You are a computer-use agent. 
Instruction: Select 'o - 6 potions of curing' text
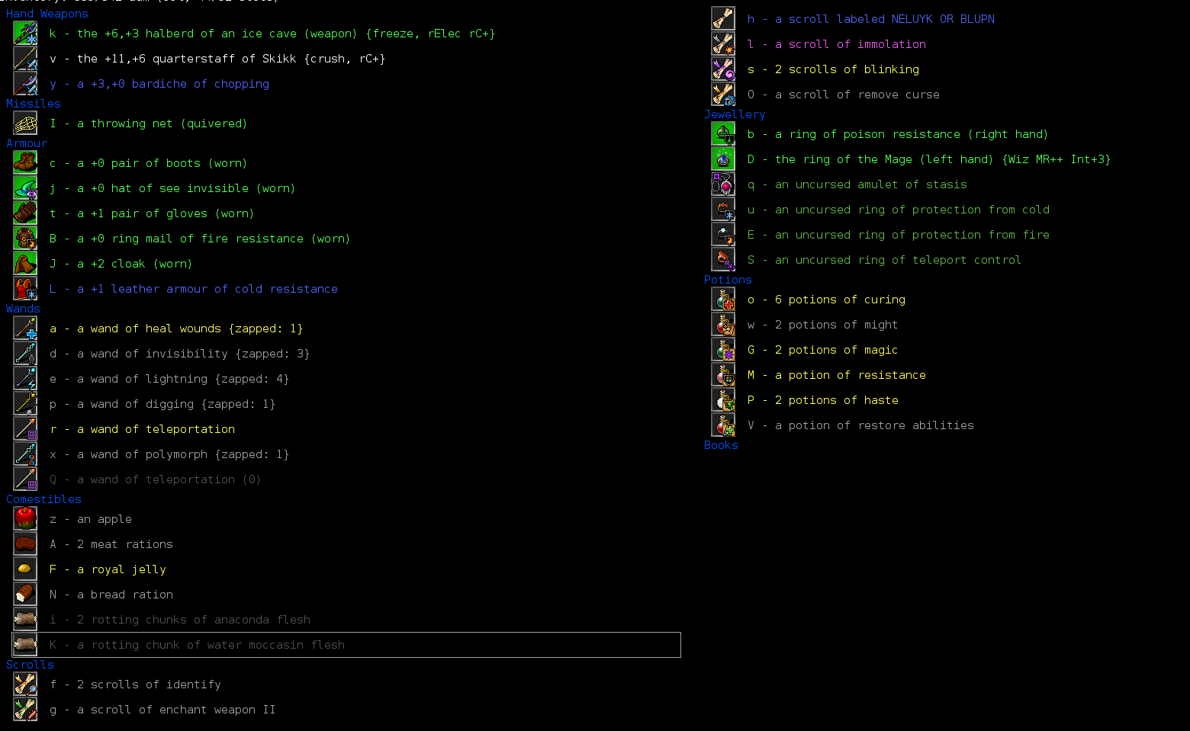(826, 300)
